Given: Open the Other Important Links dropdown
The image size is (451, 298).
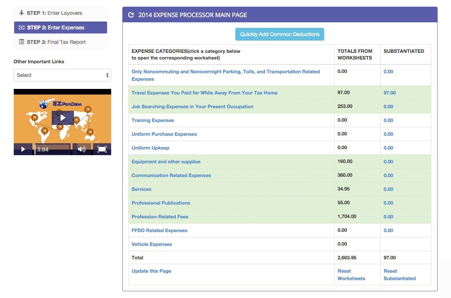Looking at the screenshot, I should coord(62,75).
